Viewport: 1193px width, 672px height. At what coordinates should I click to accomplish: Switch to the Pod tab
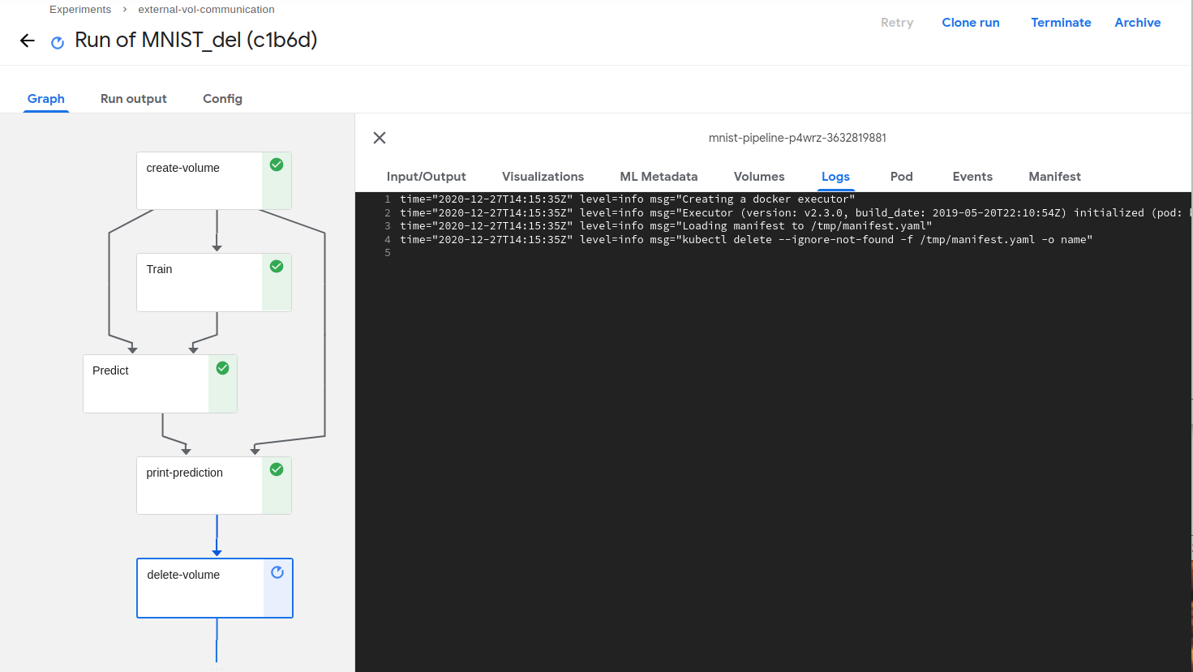pos(901,176)
